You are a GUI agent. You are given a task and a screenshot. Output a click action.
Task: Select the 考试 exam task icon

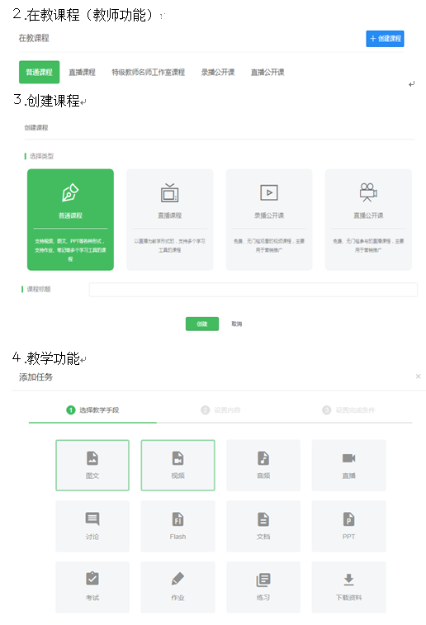click(92, 587)
